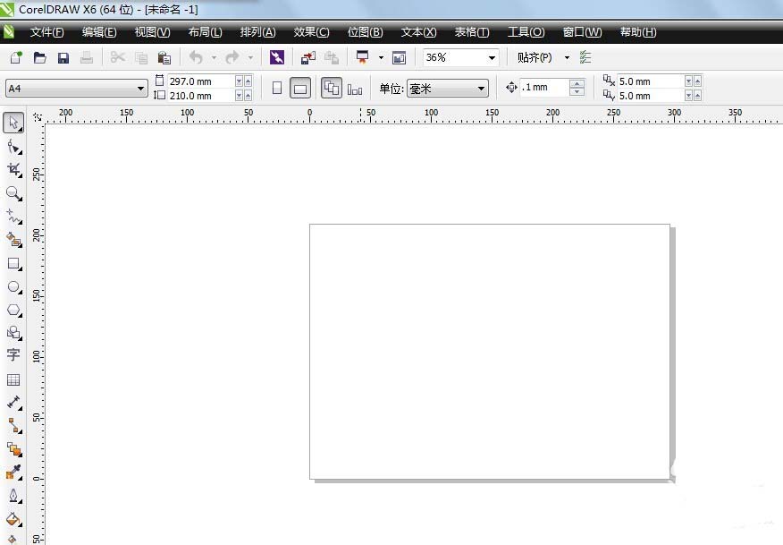The image size is (783, 545).
Task: Open file with the folder icon
Action: [40, 57]
